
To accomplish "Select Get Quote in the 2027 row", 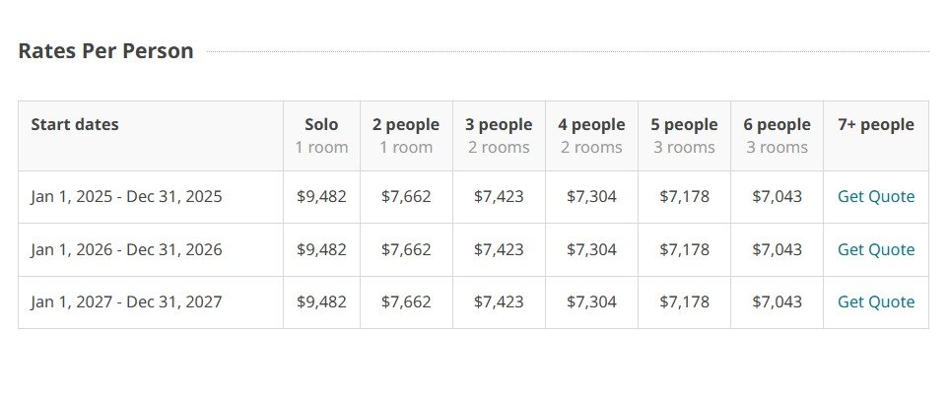I will 875,301.
